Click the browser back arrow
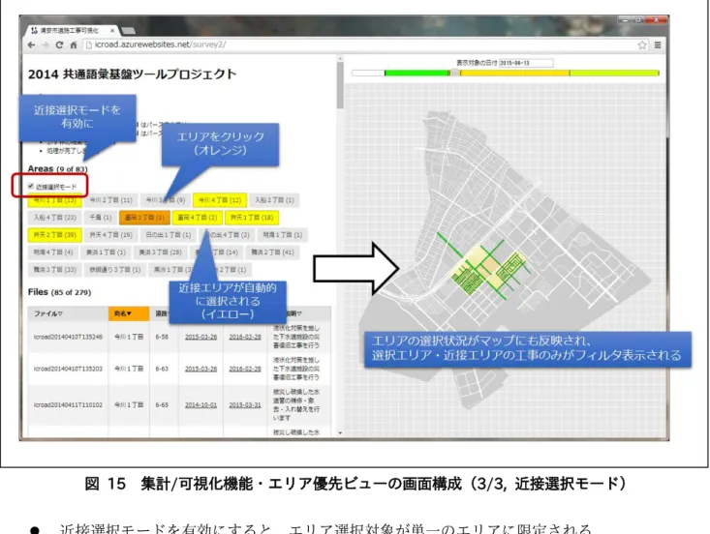Image resolution: width=710 pixels, height=534 pixels. [x=31, y=44]
